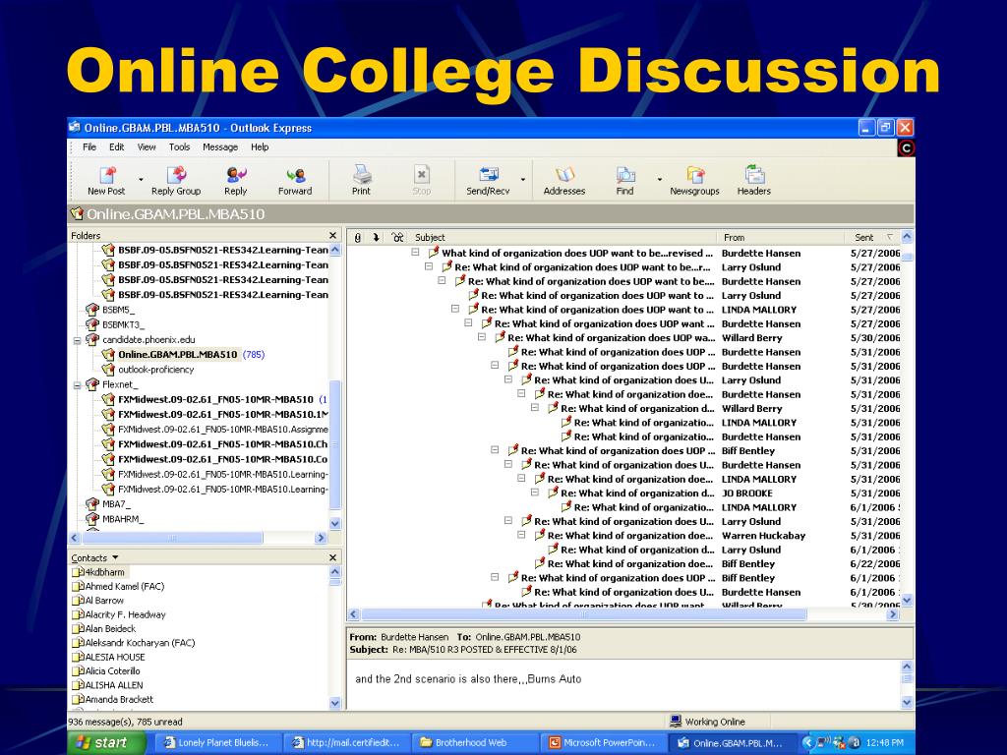Viewport: 1007px width, 755px height.
Task: Select the MBA7_ folder
Action: pos(116,504)
